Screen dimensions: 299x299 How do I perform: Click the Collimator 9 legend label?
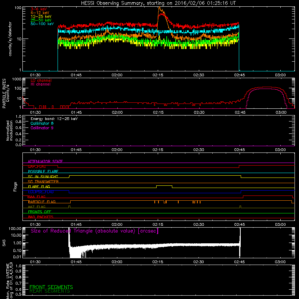42,128
